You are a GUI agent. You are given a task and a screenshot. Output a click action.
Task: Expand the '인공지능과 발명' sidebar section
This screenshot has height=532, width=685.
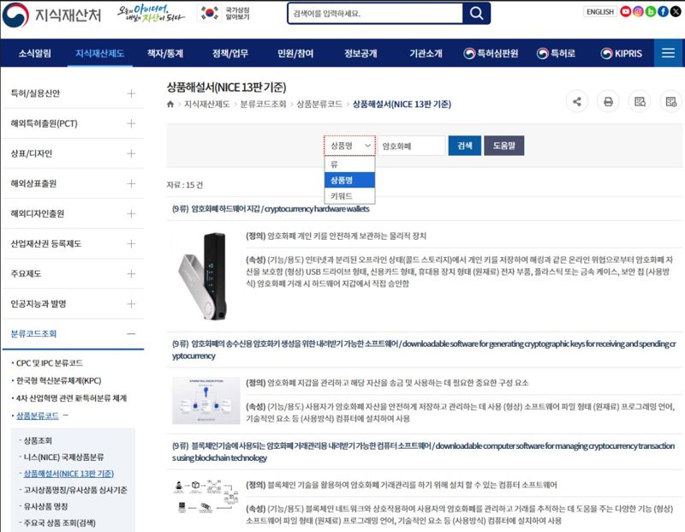(x=130, y=303)
